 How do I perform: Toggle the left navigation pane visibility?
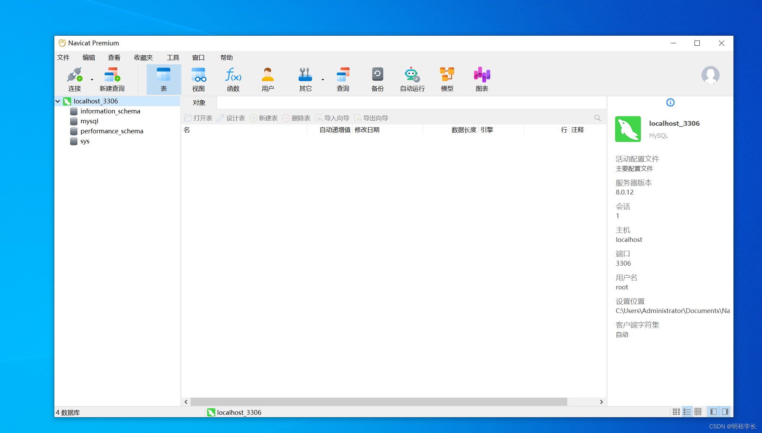coord(713,412)
